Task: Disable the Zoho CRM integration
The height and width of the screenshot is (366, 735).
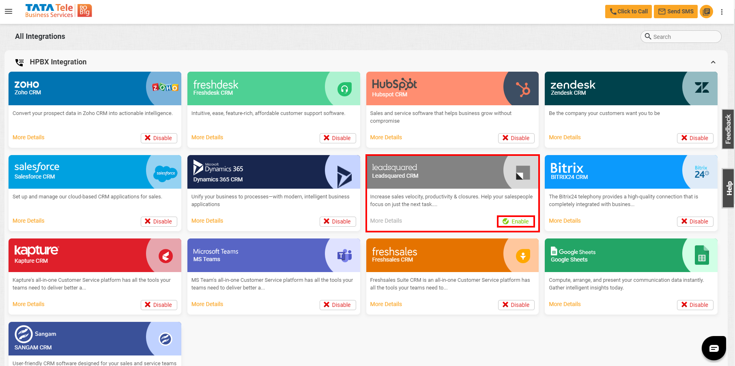Action: click(159, 138)
